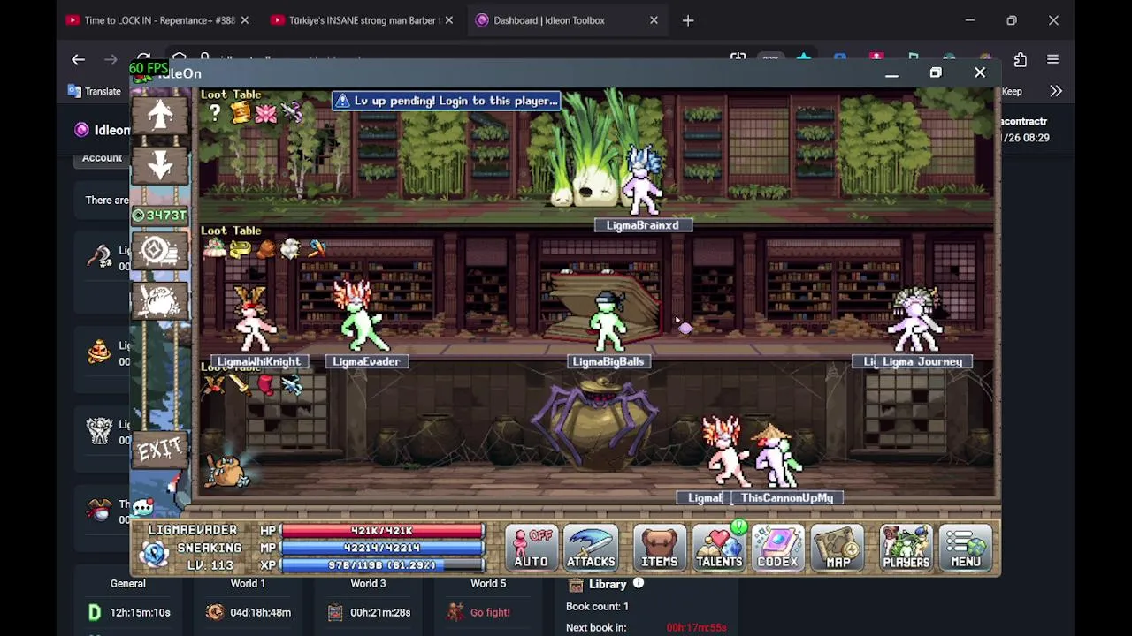Click the Lv up pending notification banner
The height and width of the screenshot is (636, 1132).
coord(446,101)
